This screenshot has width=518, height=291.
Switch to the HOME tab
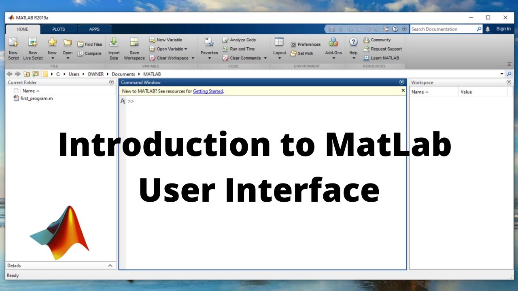23,29
